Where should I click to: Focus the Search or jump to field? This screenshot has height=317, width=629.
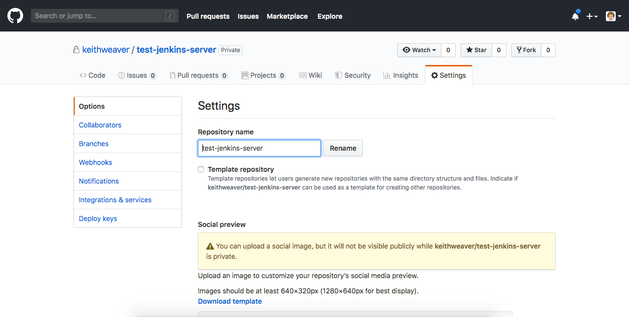[105, 16]
